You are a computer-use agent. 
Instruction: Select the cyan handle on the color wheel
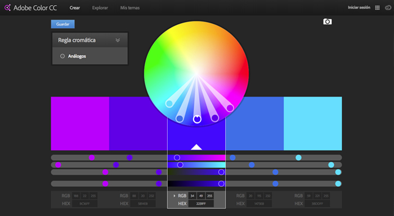(x=169, y=103)
